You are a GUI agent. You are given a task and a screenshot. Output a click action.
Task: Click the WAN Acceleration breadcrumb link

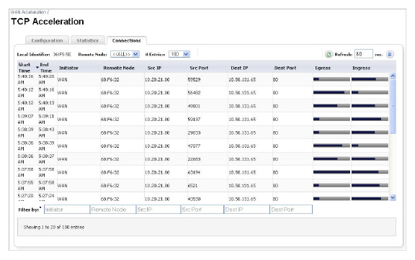pos(28,12)
